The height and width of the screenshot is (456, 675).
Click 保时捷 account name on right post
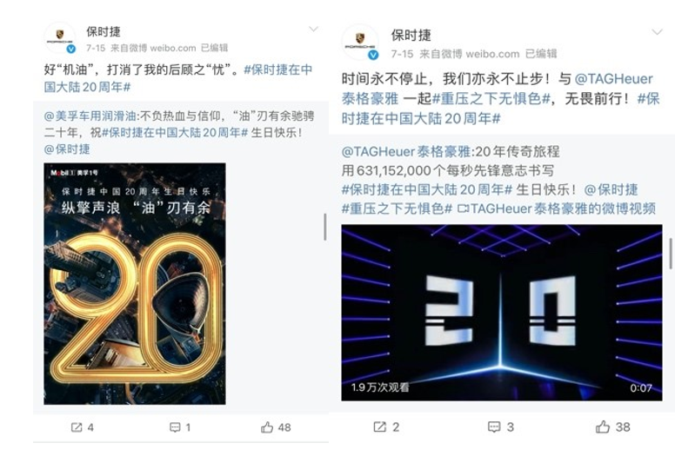411,36
